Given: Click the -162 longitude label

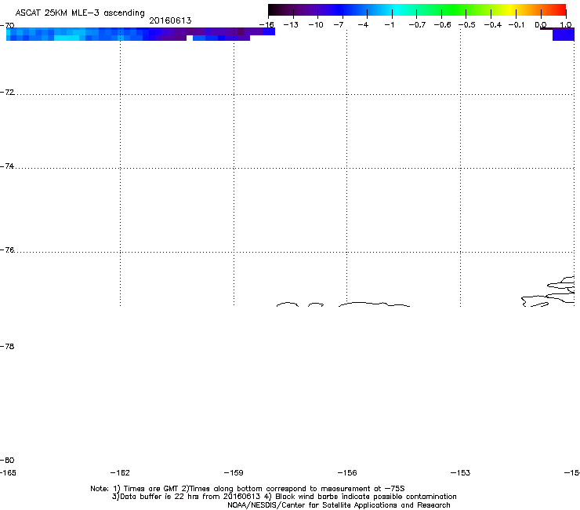Looking at the screenshot, I should pos(120,472).
